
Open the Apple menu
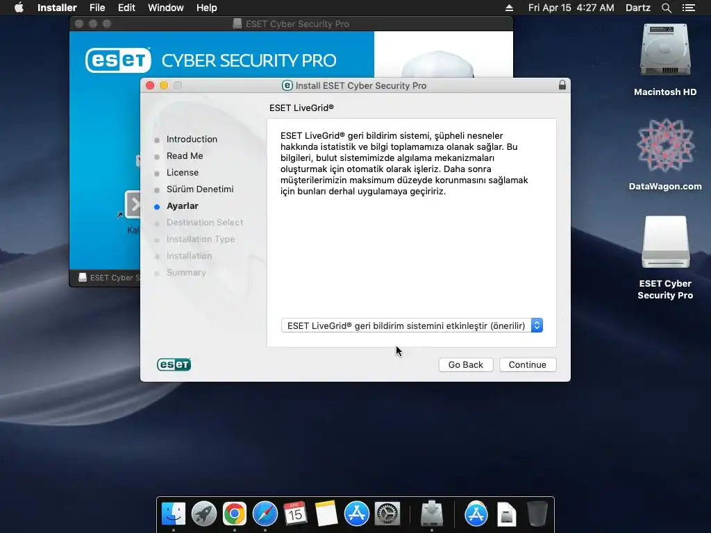(x=19, y=8)
